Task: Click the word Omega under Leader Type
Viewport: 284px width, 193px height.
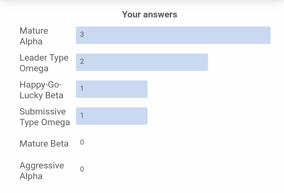Action: pyautogui.click(x=34, y=69)
